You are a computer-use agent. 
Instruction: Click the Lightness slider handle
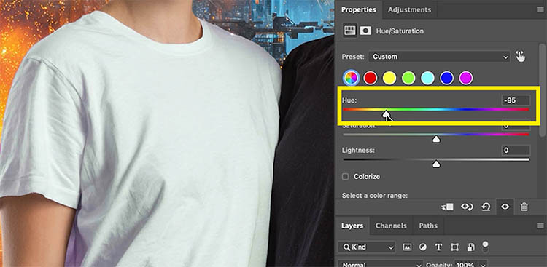(x=436, y=164)
